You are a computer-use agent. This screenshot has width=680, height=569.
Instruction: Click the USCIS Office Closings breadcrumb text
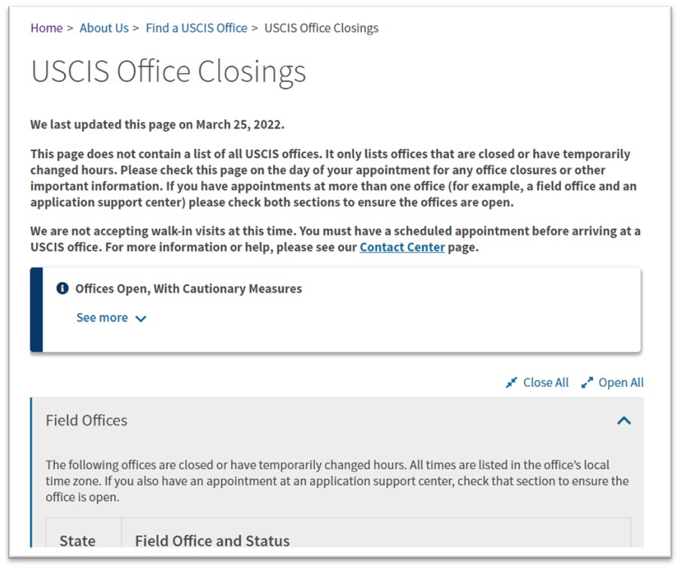pos(321,28)
